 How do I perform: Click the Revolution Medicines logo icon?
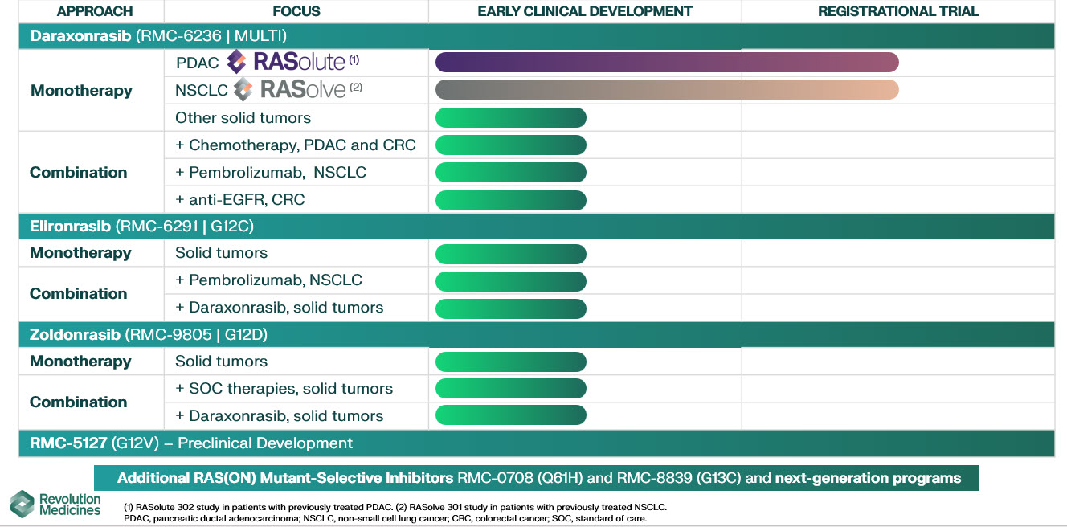click(x=22, y=504)
